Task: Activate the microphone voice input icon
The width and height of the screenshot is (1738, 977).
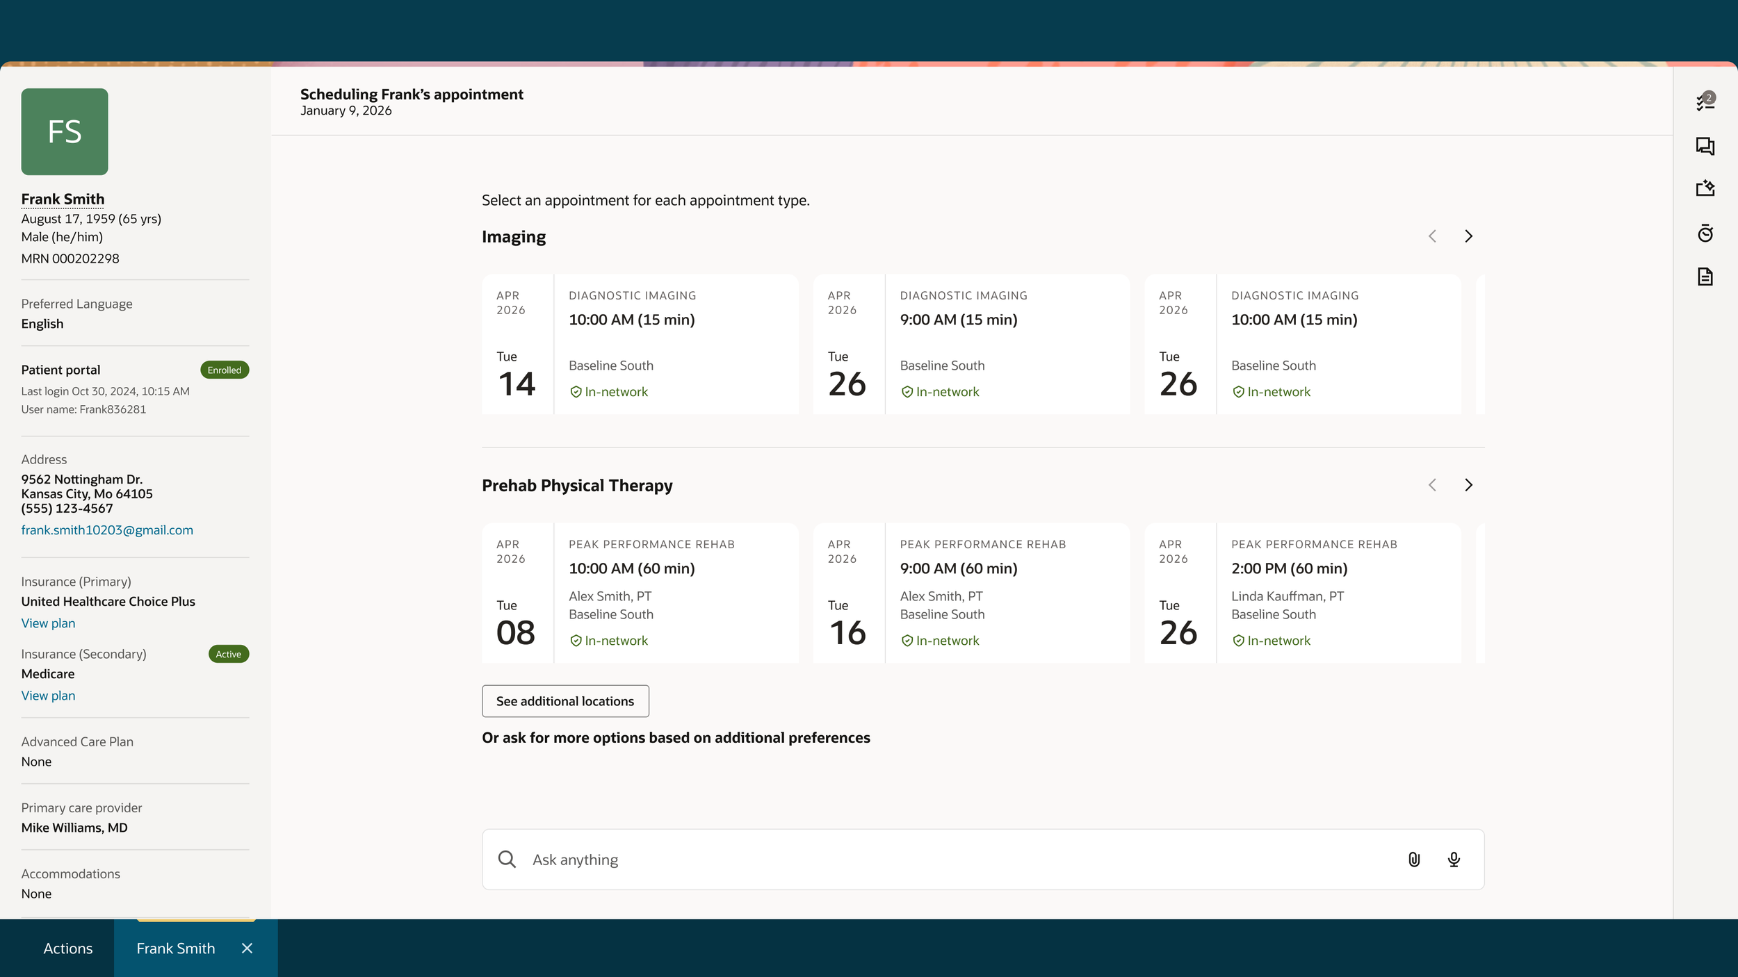Action: [x=1454, y=860]
